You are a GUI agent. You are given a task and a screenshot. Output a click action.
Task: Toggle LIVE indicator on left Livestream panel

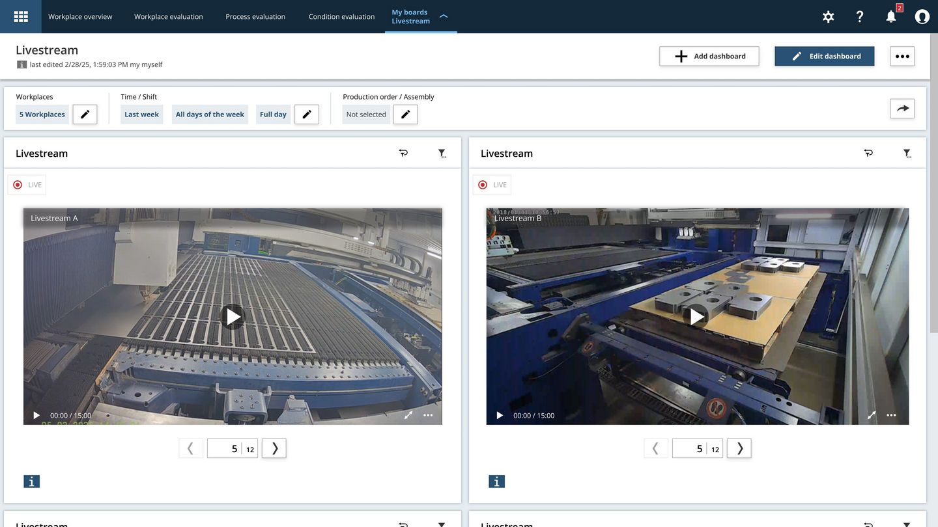click(x=27, y=185)
